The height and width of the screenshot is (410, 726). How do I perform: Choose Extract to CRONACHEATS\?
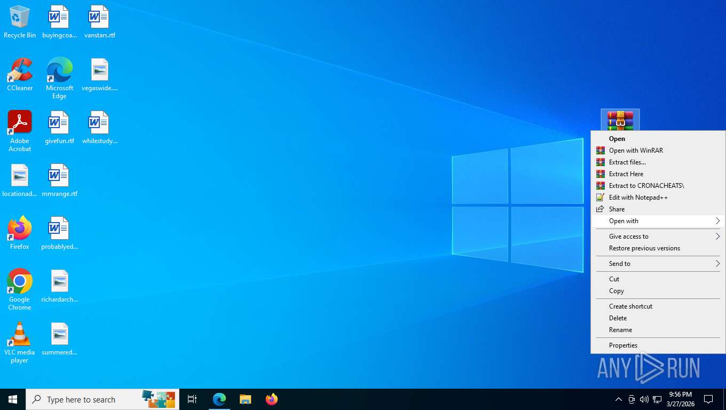[658, 186]
